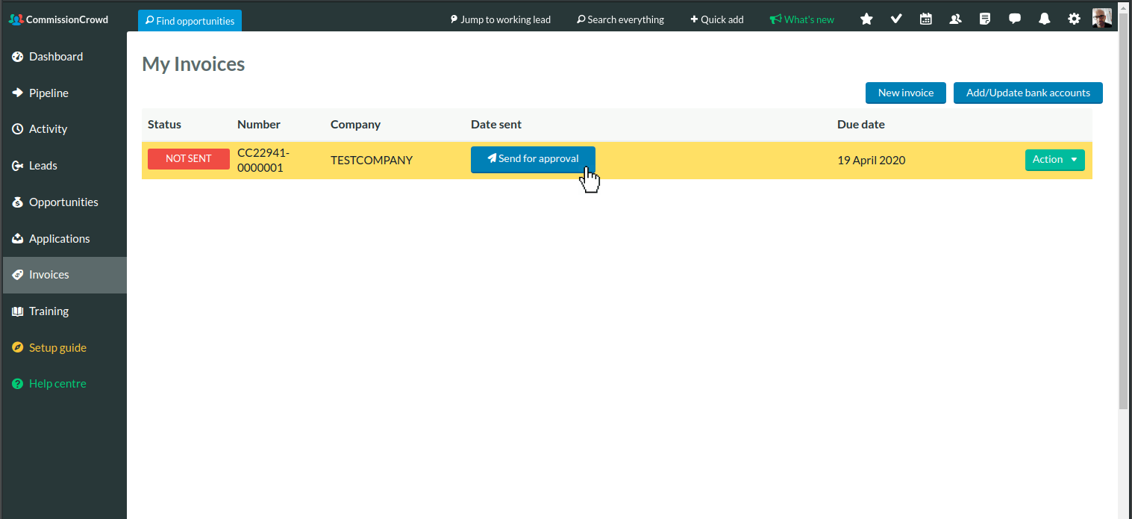Open the Help centre link
Viewport: 1132px width, 519px height.
click(57, 384)
